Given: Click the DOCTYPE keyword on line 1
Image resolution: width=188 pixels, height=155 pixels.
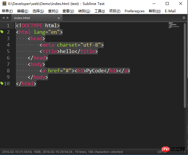Looking at the screenshot, I should (32, 25).
